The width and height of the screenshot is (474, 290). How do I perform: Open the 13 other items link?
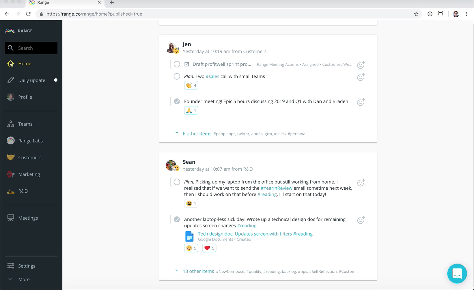coord(198,271)
